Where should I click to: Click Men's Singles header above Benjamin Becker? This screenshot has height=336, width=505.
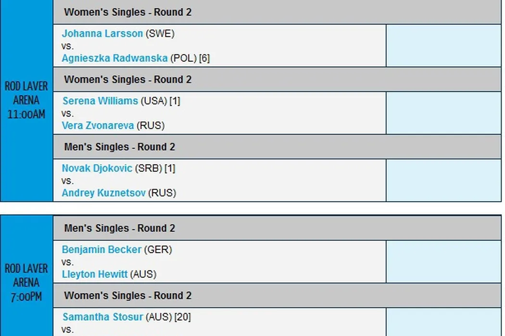pyautogui.click(x=119, y=228)
